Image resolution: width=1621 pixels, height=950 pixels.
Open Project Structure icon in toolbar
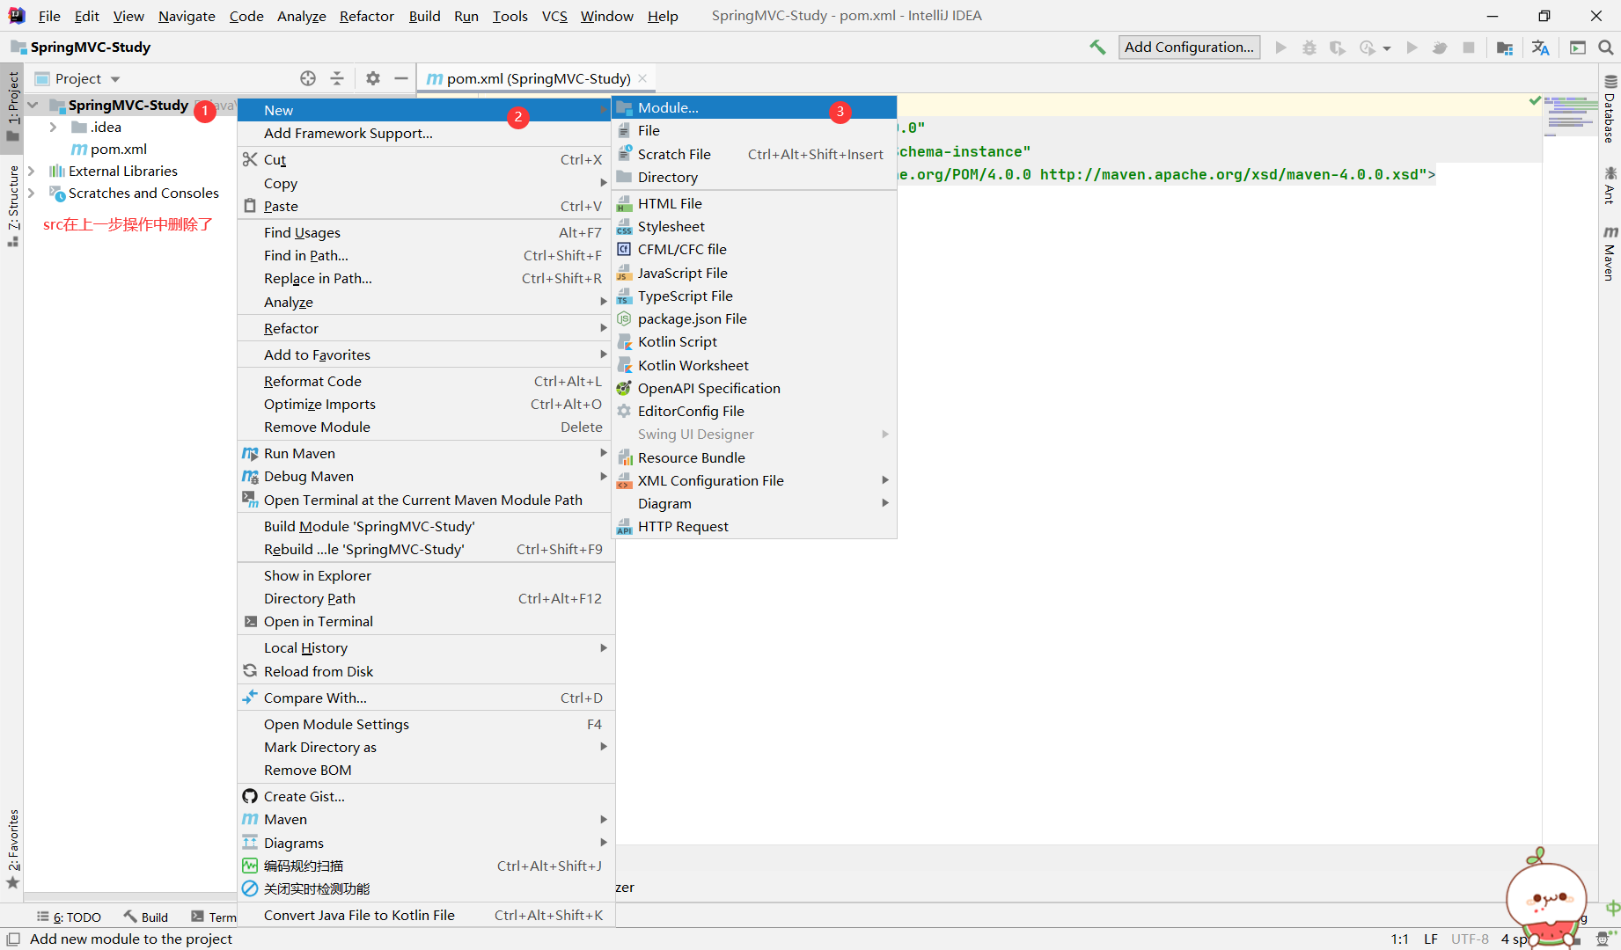1505,47
